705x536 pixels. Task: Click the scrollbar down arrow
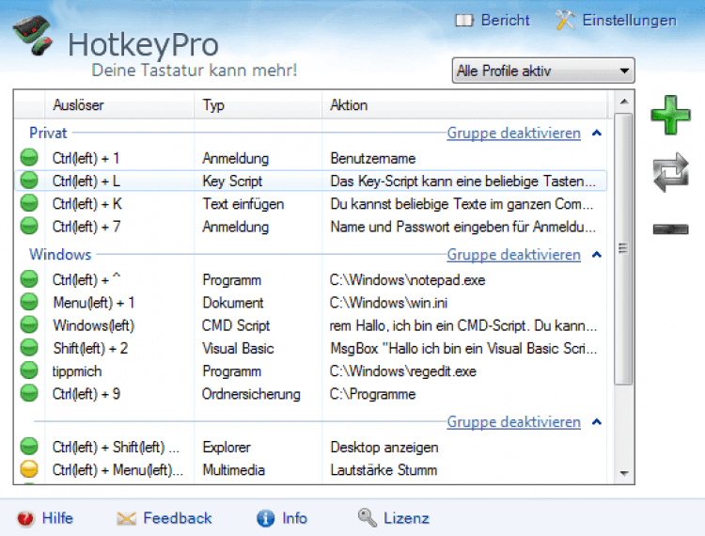[x=623, y=473]
